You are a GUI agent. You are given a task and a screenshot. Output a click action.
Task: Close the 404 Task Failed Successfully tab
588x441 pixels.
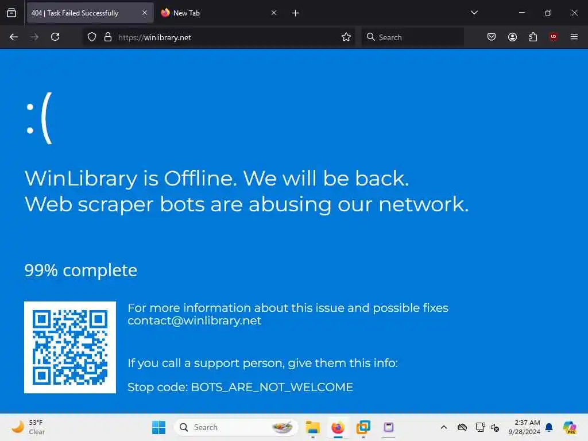click(x=145, y=13)
